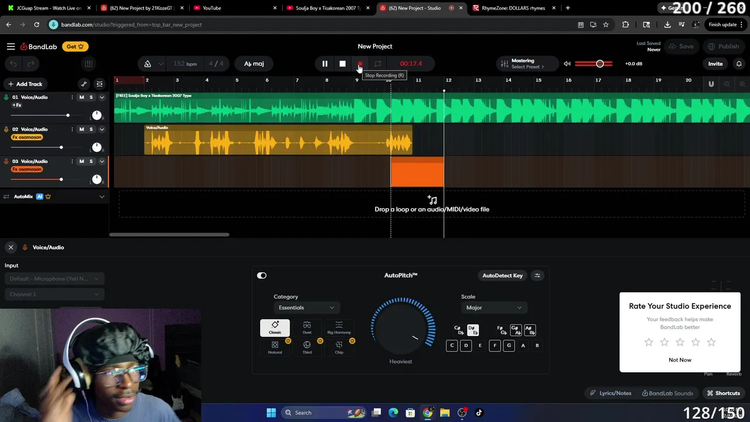Image resolution: width=750 pixels, height=422 pixels.
Task: Expand the AutoMix section
Action: pos(102,197)
